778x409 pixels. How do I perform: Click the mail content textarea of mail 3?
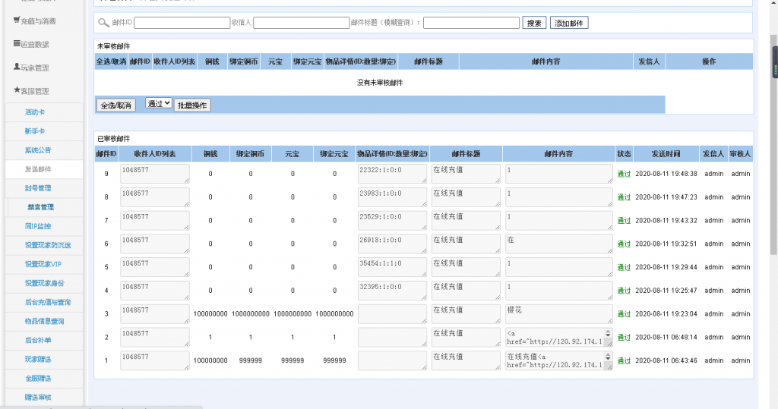click(x=558, y=313)
